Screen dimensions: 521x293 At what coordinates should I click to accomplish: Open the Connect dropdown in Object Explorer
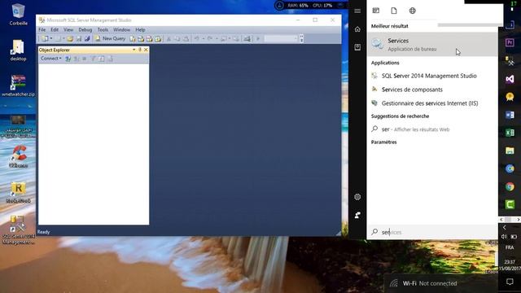pos(50,59)
